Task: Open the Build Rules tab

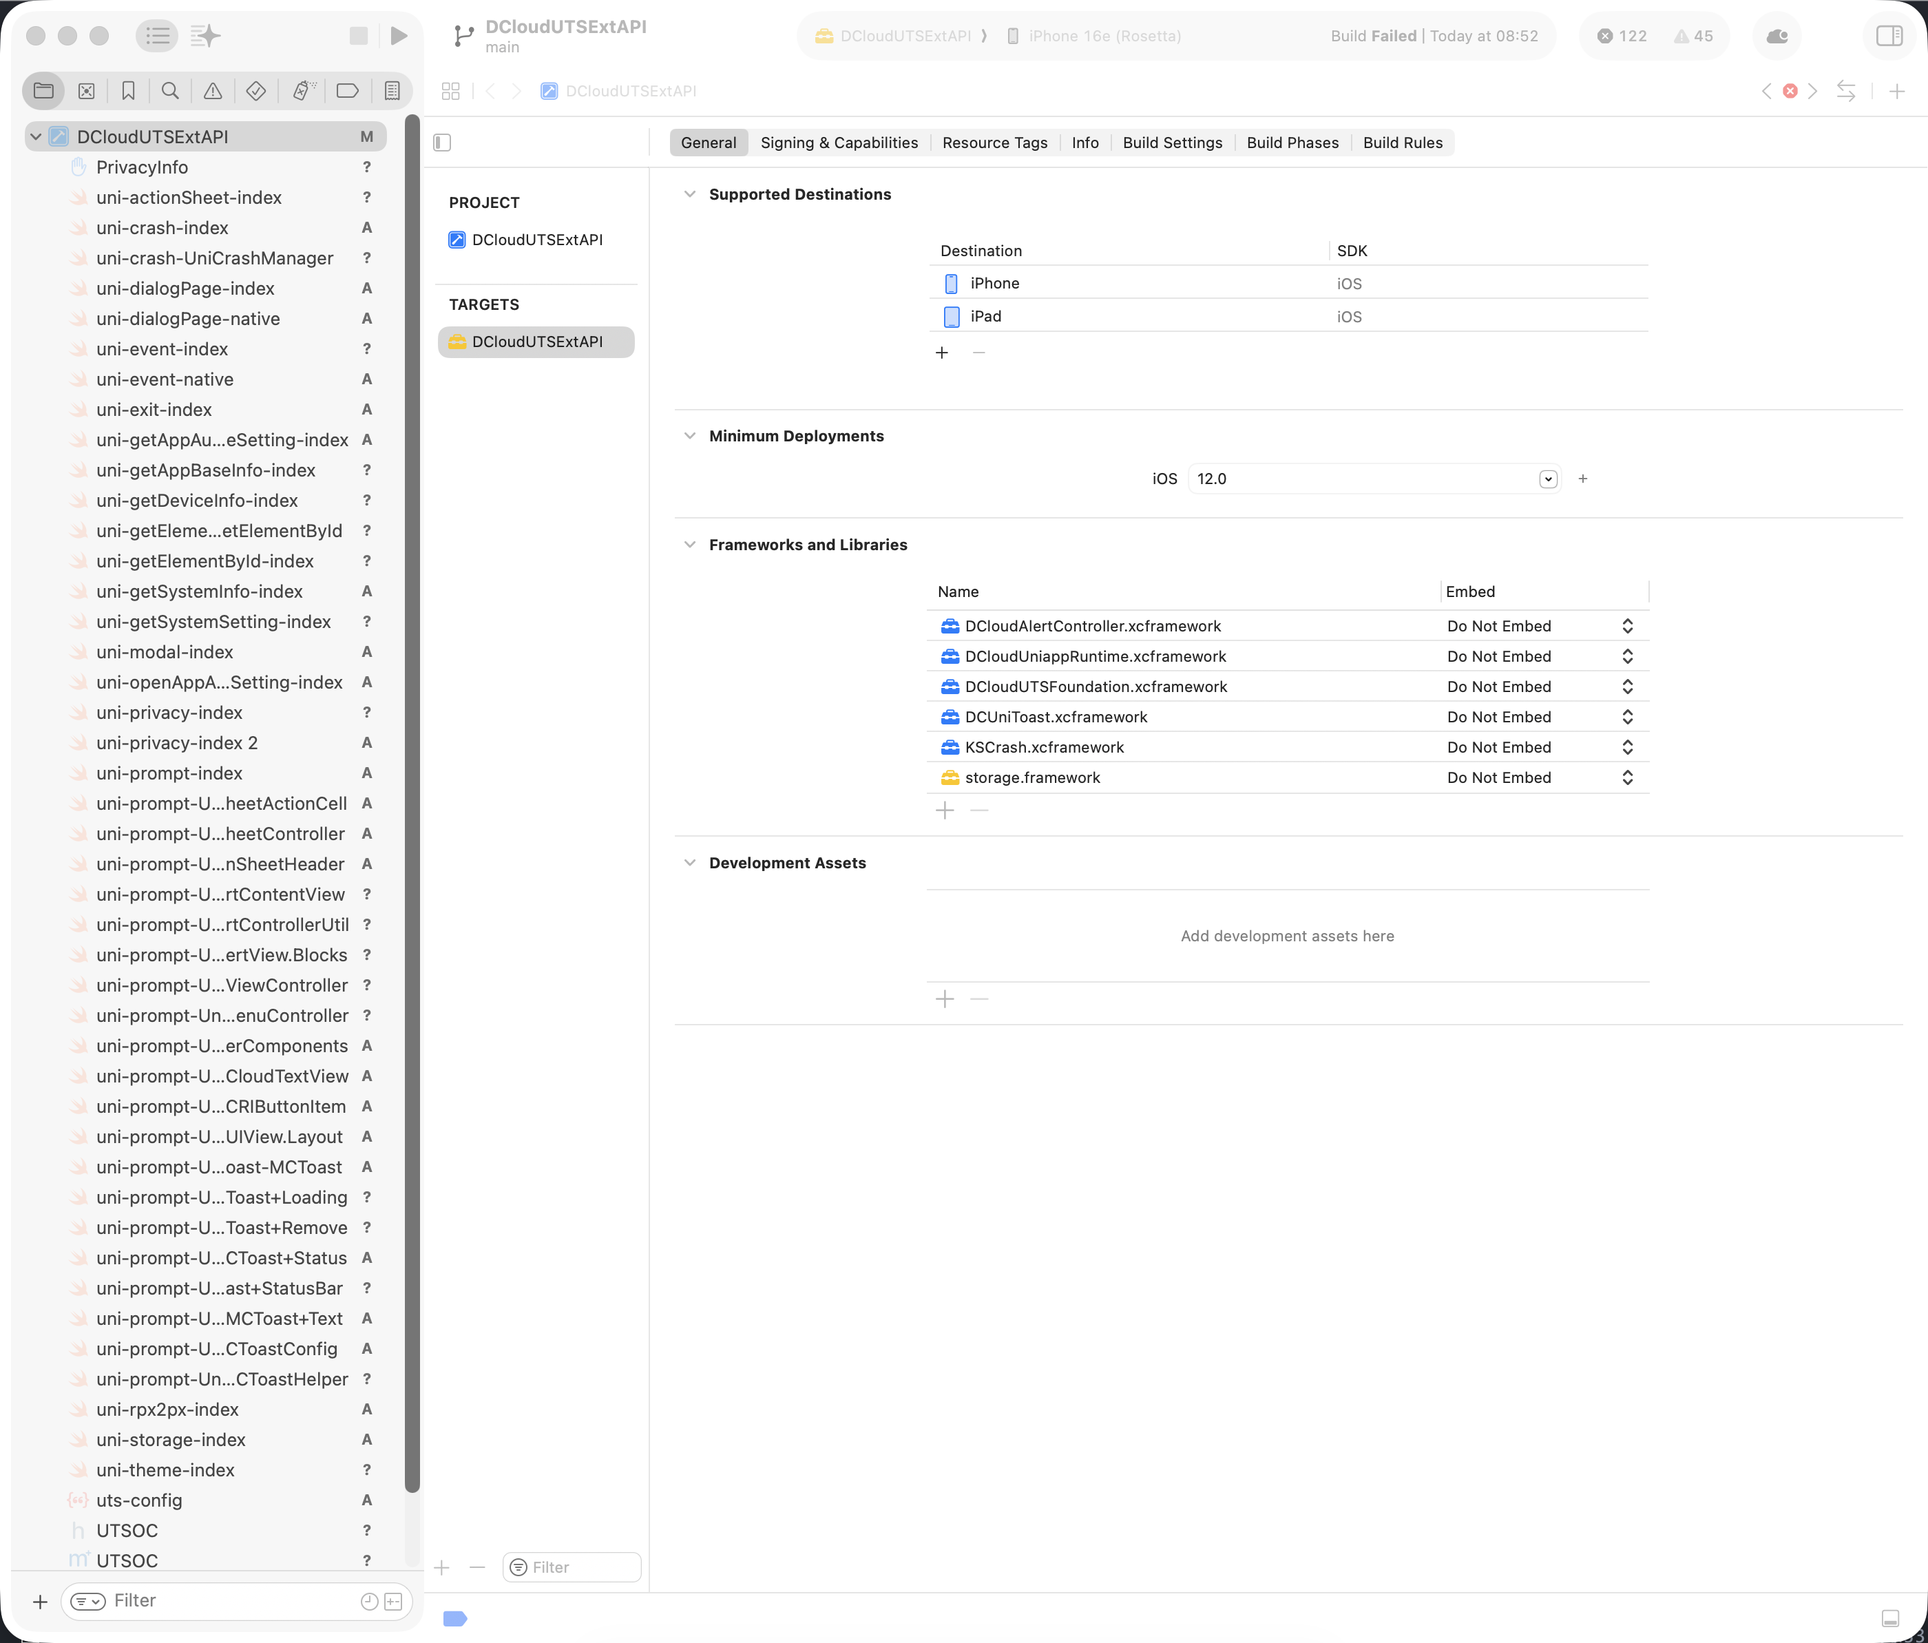Action: pyautogui.click(x=1402, y=143)
